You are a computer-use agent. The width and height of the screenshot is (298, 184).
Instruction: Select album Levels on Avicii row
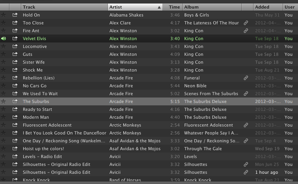pos(191,156)
